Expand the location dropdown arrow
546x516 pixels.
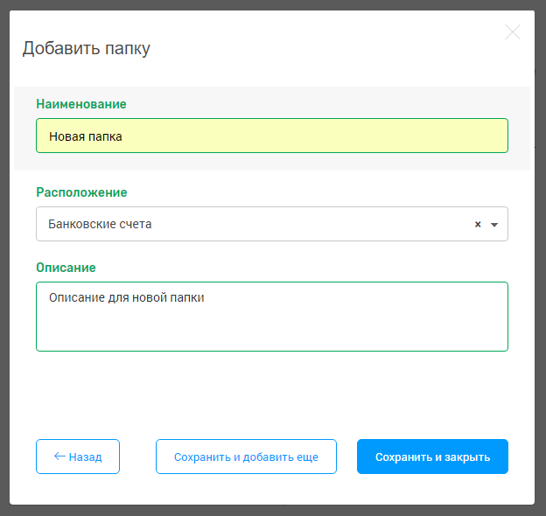(494, 225)
